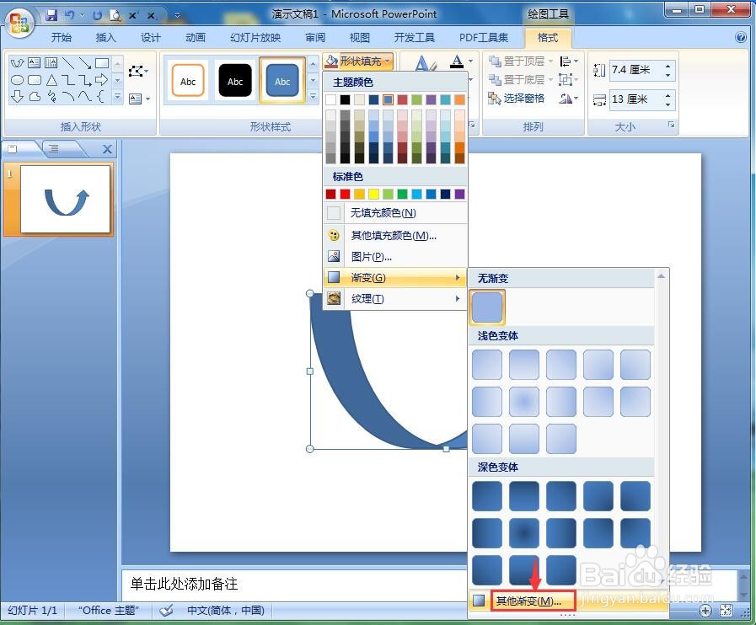This screenshot has height=625, width=756.
Task: Click the WordArt quick styles A icon
Action: (x=425, y=64)
